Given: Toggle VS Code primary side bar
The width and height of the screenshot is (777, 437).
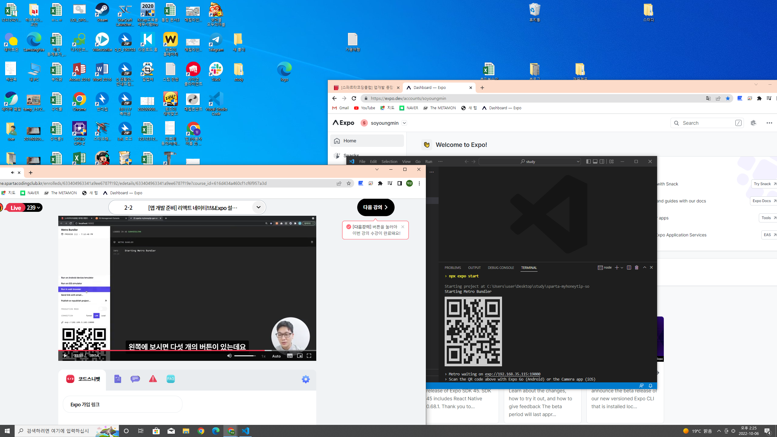Looking at the screenshot, I should point(588,161).
